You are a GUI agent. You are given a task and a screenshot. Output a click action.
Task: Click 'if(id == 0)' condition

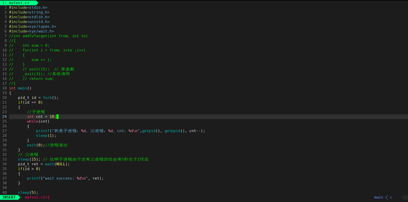pos(30,102)
